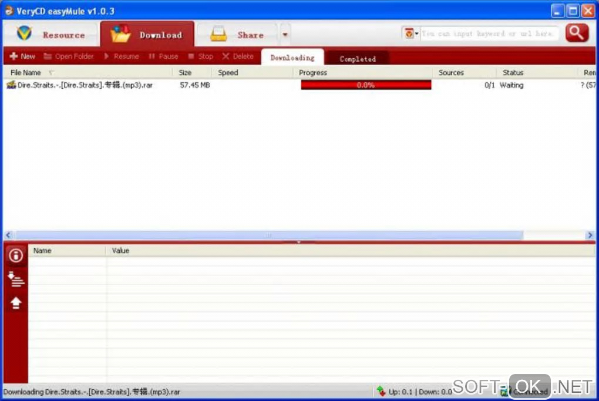This screenshot has height=401, width=599.
Task: Sort by Size column header
Action: pyautogui.click(x=192, y=73)
